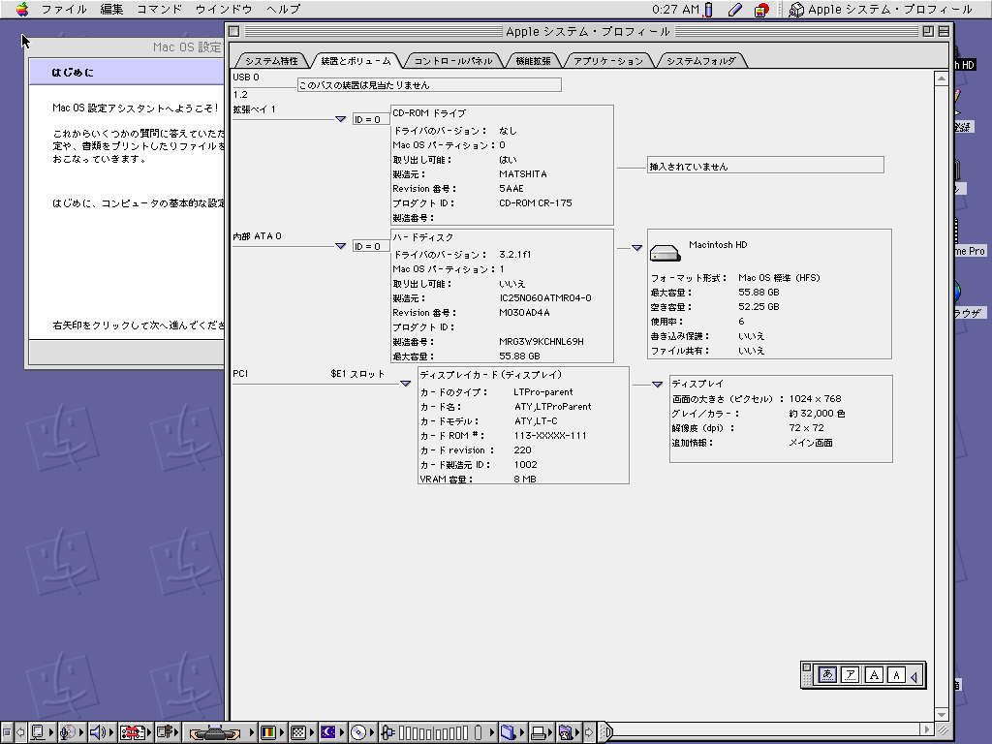
Task: Open the ファイル menu
Action: point(63,9)
